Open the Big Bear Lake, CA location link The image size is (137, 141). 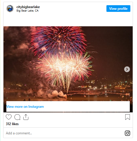click(x=27, y=11)
